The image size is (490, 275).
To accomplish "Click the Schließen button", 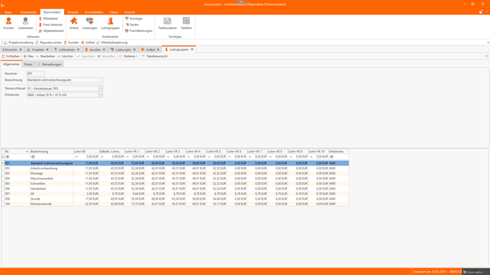I will 12,56.
